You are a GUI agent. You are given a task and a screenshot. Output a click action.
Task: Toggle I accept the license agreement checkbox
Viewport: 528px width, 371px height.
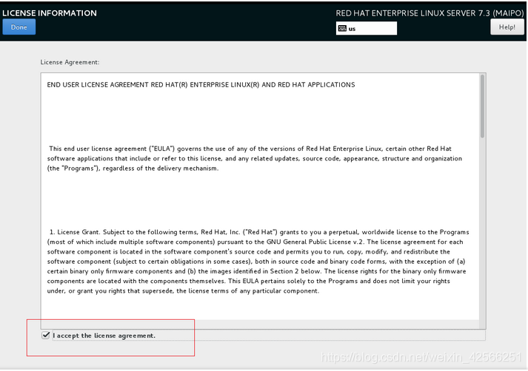45,335
